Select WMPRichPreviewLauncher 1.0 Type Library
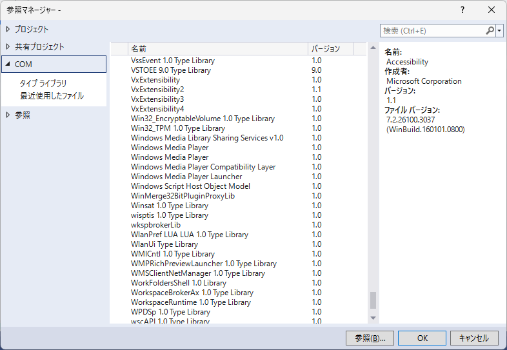 click(239, 264)
